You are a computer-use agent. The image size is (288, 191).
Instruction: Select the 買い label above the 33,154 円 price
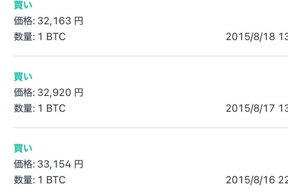(x=23, y=148)
